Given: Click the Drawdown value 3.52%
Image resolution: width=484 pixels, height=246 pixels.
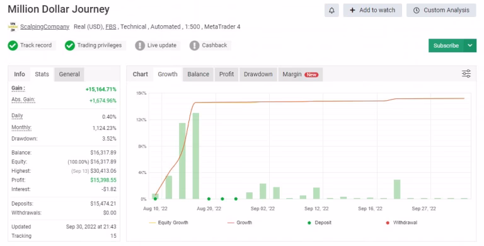Looking at the screenshot, I should [x=109, y=139].
